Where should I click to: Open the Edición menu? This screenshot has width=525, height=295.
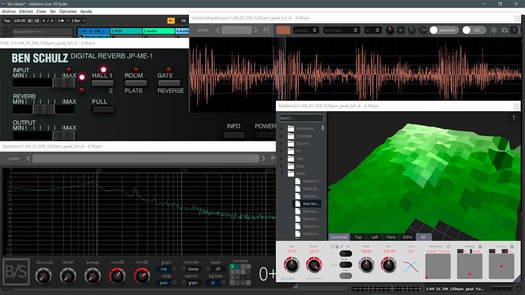coord(26,11)
